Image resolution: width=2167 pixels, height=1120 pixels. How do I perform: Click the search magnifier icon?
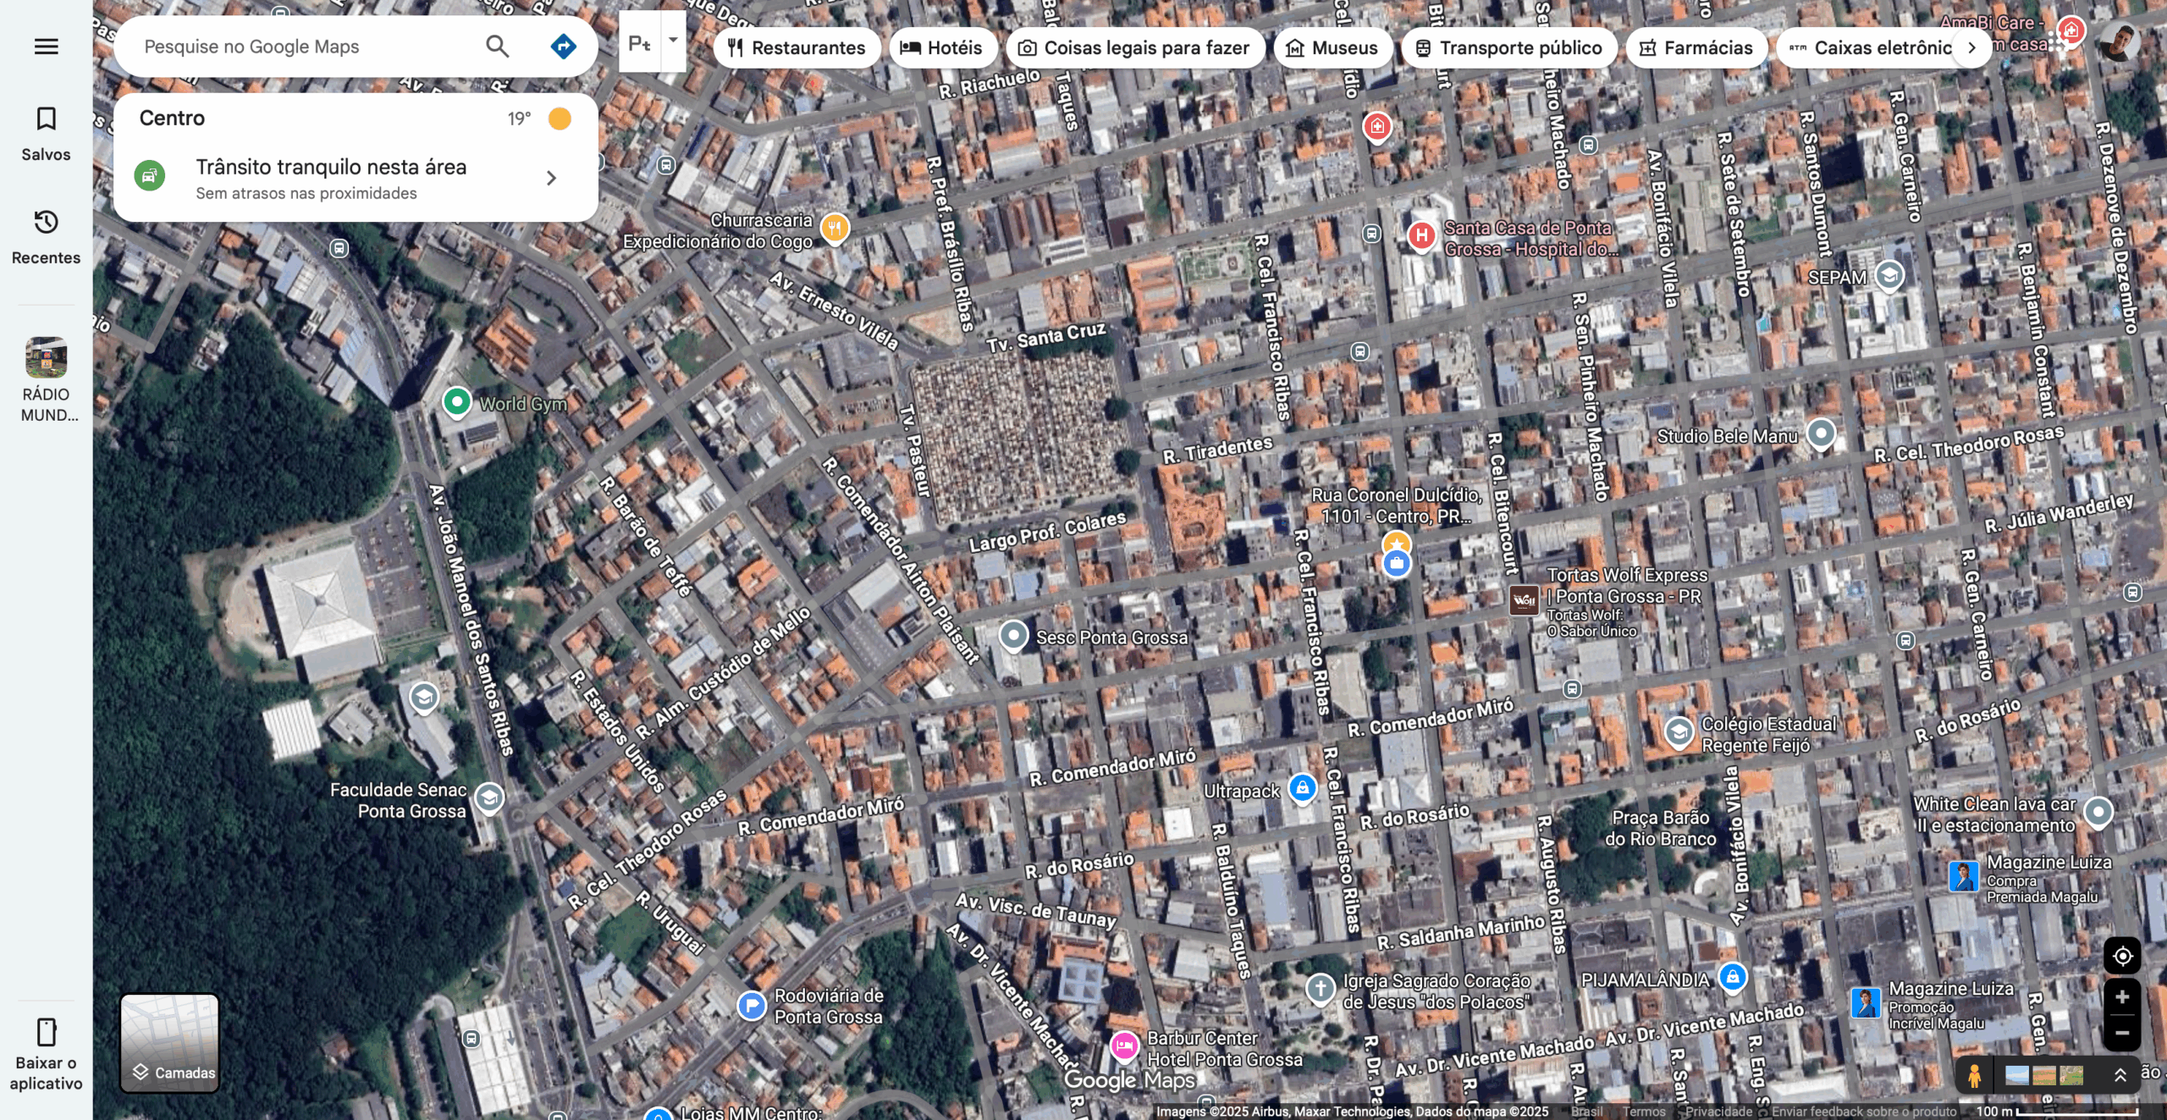coord(498,47)
